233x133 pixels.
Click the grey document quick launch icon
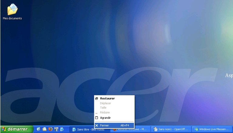coord(56,129)
